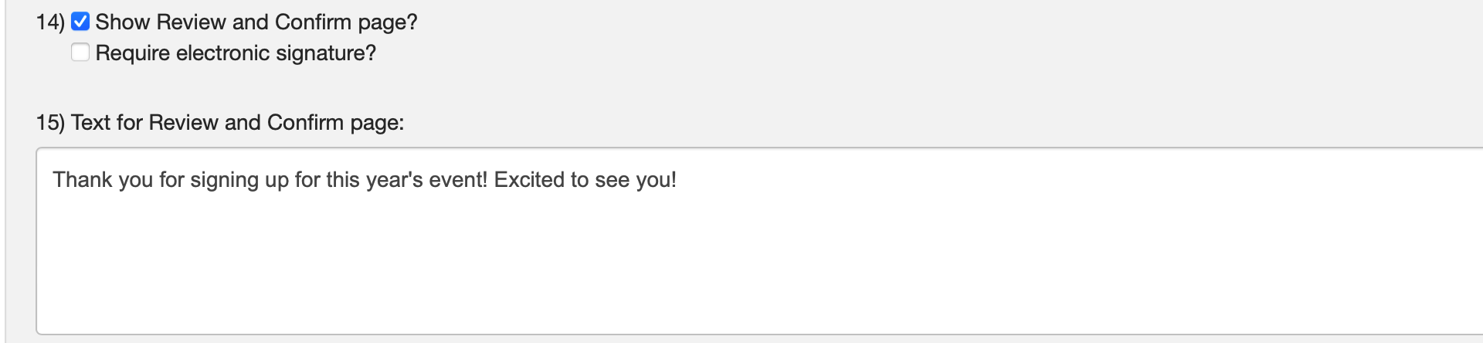Place cursor right after "see you!"
Viewport: 1483px width, 343px height.
click(677, 180)
